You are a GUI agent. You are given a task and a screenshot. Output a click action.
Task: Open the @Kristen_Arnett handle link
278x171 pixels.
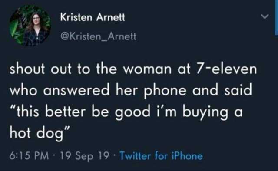[99, 36]
